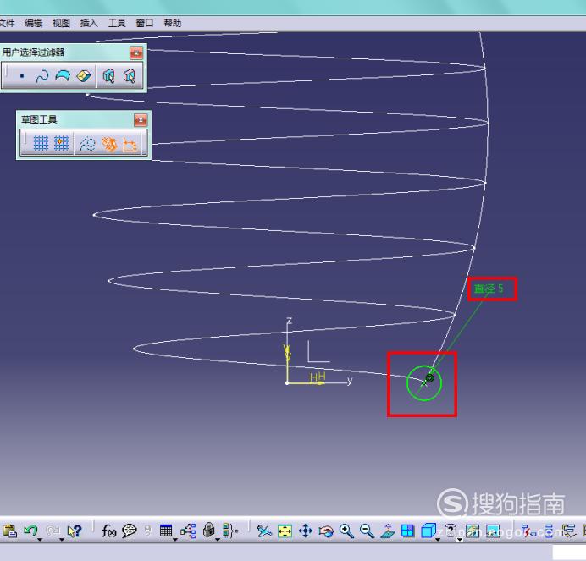This screenshot has width=586, height=561.
Task: Click the Zoom In magnifier
Action: (346, 531)
